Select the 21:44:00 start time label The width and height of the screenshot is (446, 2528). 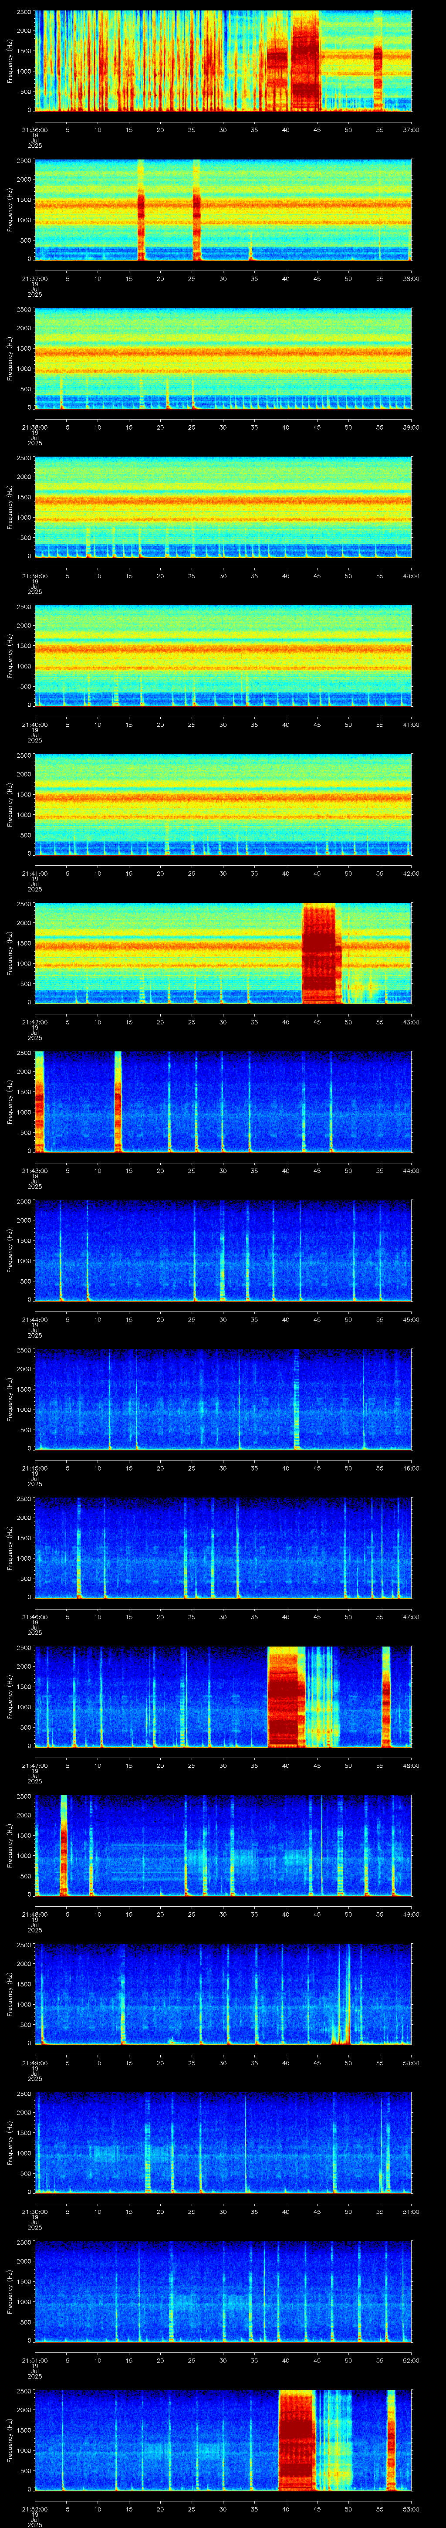pos(34,1319)
